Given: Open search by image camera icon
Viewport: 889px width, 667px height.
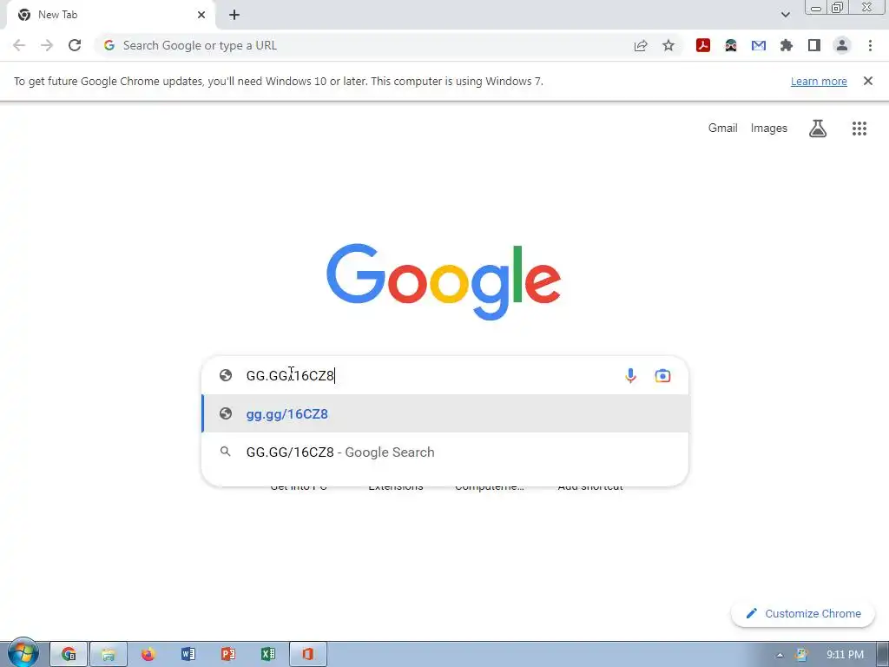Looking at the screenshot, I should coord(662,375).
